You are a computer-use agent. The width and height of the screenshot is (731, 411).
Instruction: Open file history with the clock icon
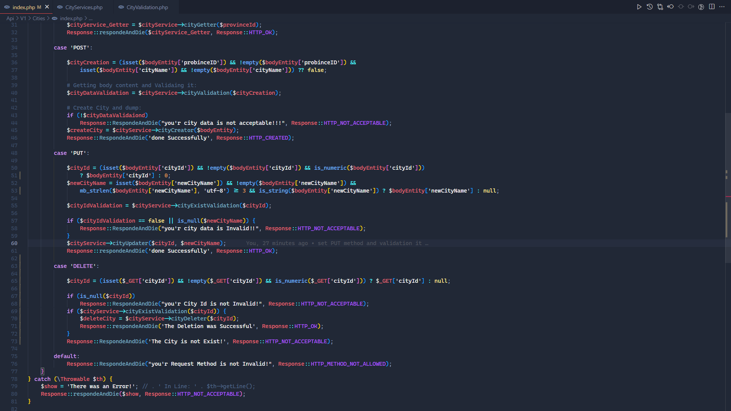[x=650, y=7]
